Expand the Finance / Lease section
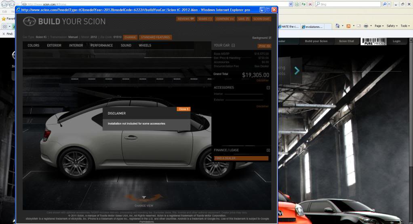The height and width of the screenshot is (224, 413). coord(268,150)
